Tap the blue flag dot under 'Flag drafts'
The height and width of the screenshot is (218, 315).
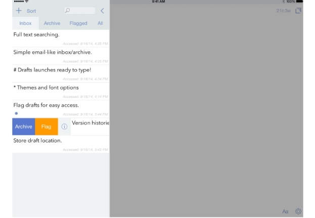(x=16, y=114)
